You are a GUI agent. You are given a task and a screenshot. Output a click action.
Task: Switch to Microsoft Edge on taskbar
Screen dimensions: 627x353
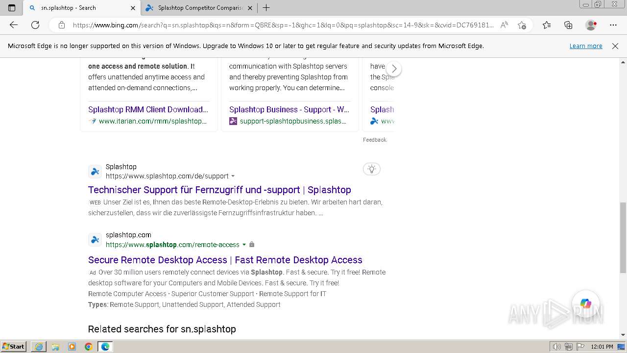point(105,347)
